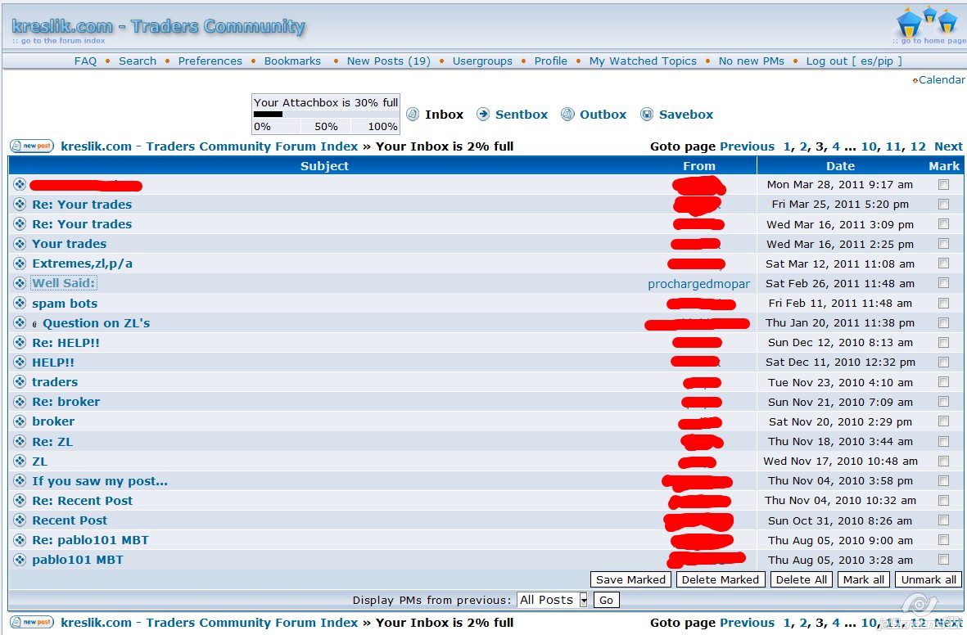Open the Usergroups menu item
This screenshot has height=635, width=967.
pyautogui.click(x=482, y=61)
